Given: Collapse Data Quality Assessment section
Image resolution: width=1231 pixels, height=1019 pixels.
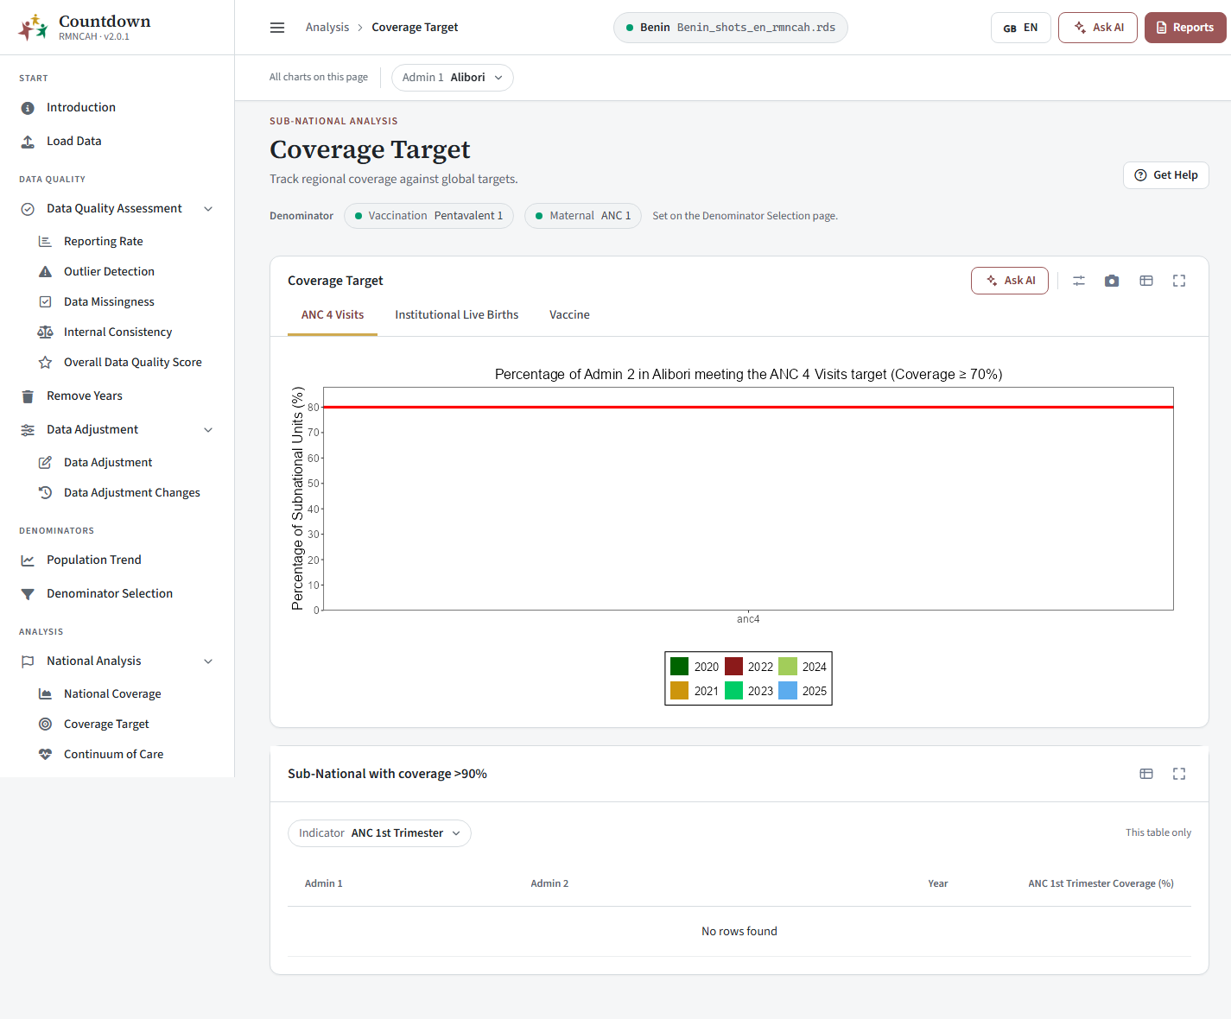Looking at the screenshot, I should [x=208, y=209].
